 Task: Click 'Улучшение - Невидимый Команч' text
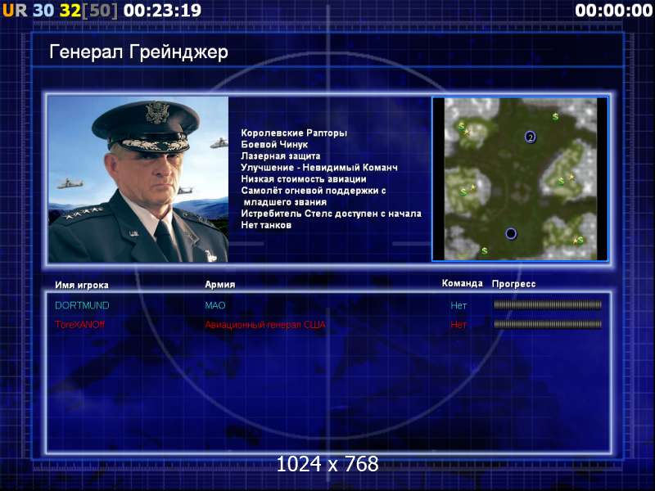tap(319, 168)
